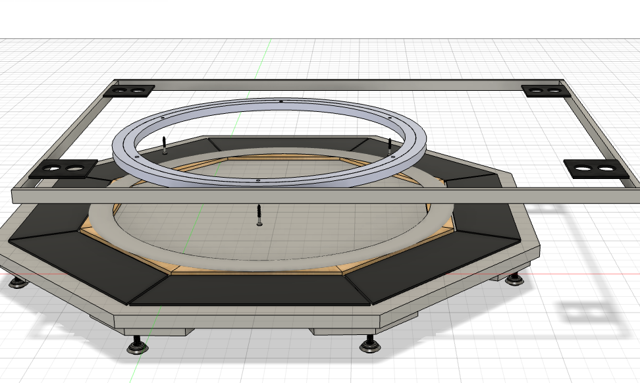Select the screw right of the ring
Image resolution: width=640 pixels, height=383 pixels.
coord(390,147)
